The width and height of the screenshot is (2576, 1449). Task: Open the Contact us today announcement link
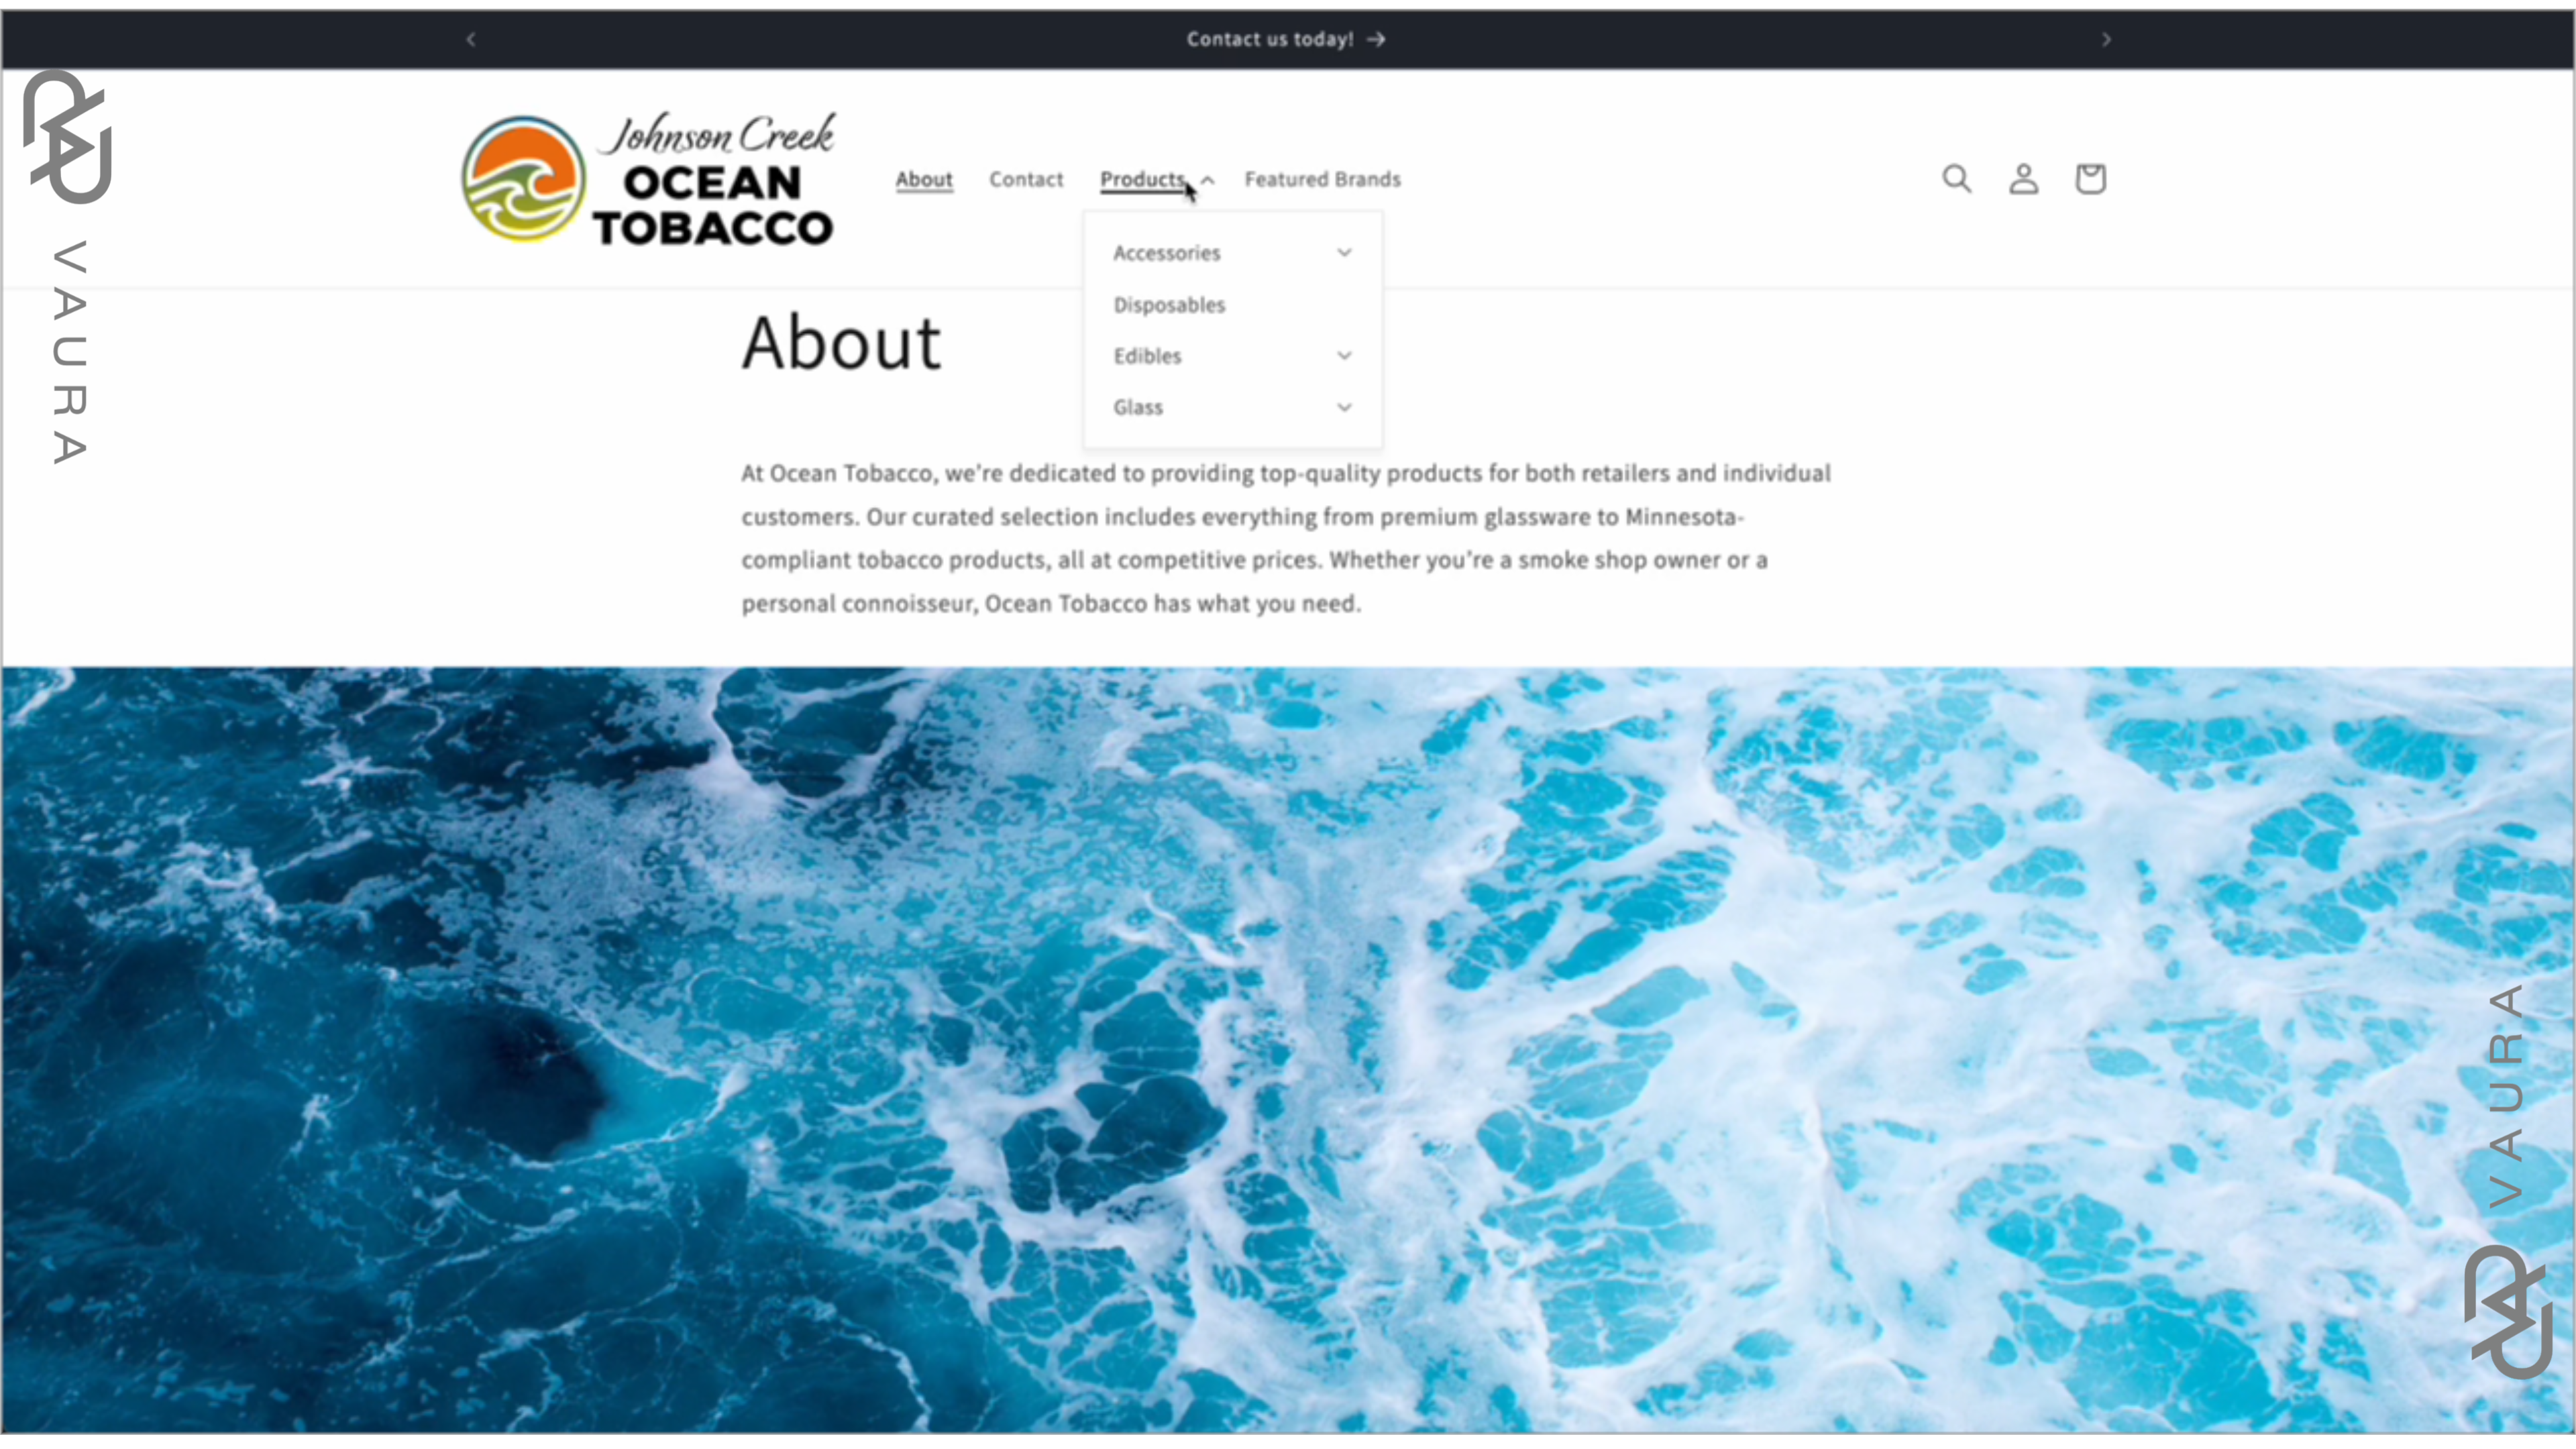click(x=1286, y=39)
